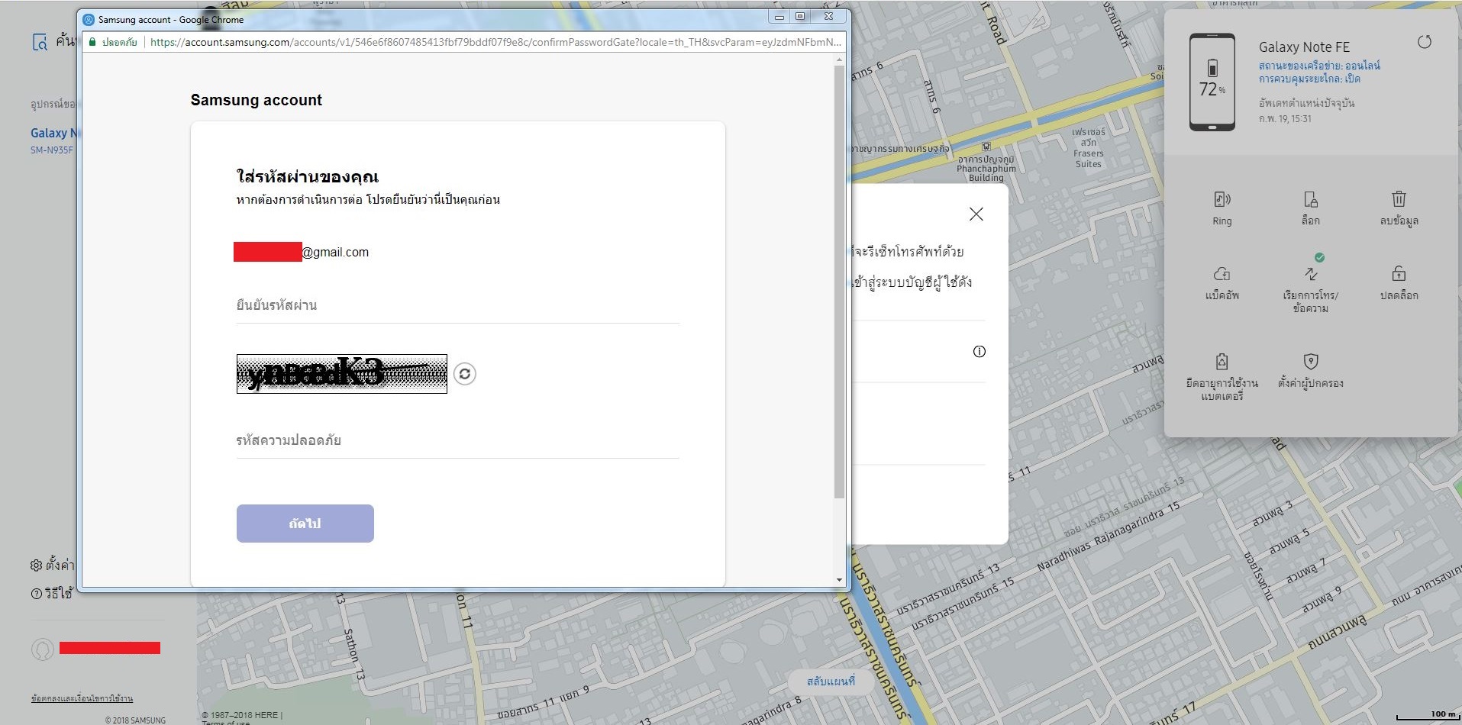Open the Backup (แบ็คอัพ) option
The image size is (1462, 725).
pyautogui.click(x=1222, y=274)
